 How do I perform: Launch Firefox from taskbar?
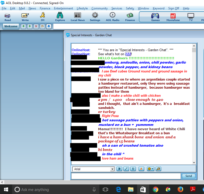180,189
